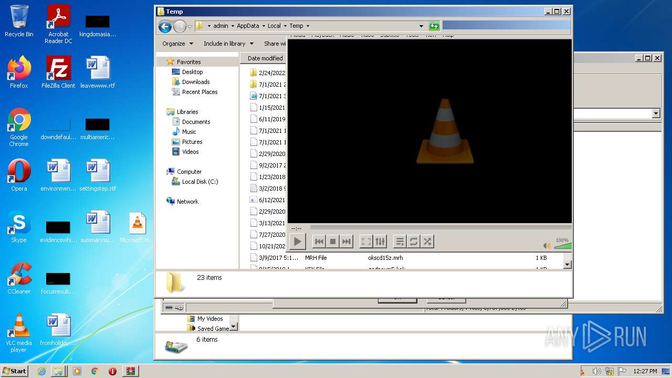Image resolution: width=672 pixels, height=378 pixels.
Task: Open Local Disk (C:)
Action: pyautogui.click(x=199, y=182)
